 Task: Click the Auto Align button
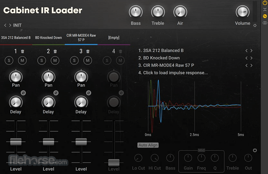coord(148,145)
